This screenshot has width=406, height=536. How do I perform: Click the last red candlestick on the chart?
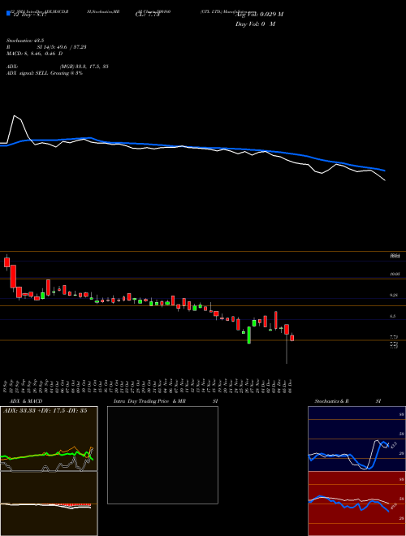point(292,338)
